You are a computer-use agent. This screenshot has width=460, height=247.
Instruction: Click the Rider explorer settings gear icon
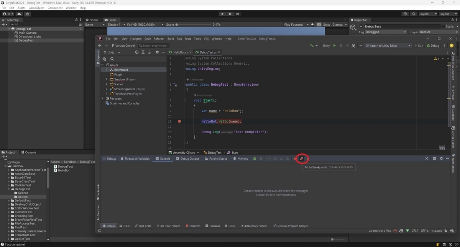(157, 52)
